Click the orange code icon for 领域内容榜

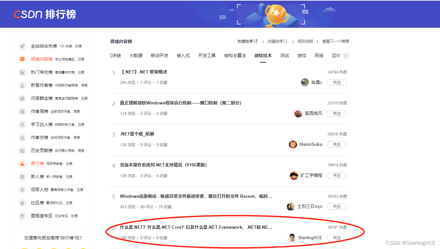22,59
